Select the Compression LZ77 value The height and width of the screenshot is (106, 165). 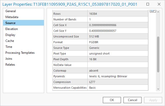click(x=118, y=82)
